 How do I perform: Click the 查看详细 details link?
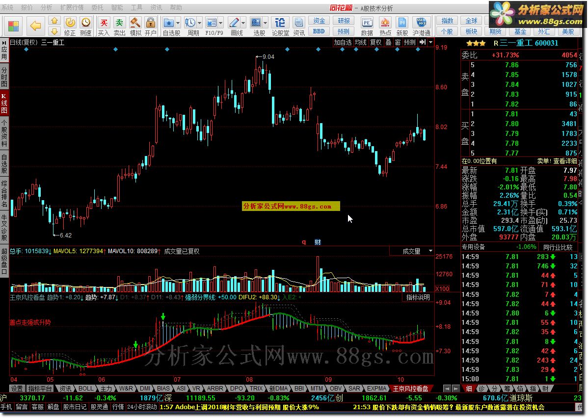(x=565, y=161)
